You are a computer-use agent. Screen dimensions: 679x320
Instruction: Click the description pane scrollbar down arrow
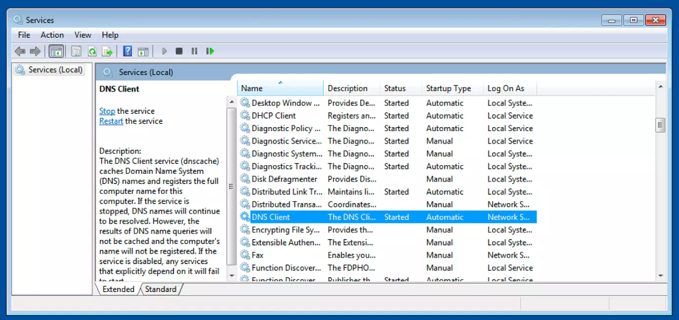(232, 276)
